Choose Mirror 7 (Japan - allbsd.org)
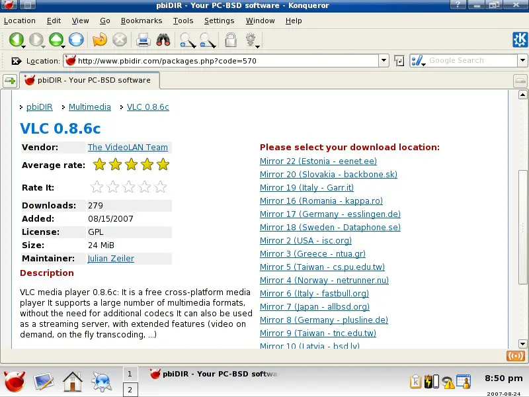 [x=315, y=306]
